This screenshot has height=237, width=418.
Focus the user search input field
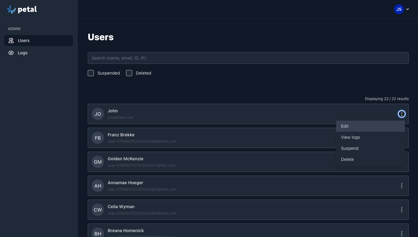[x=248, y=58]
